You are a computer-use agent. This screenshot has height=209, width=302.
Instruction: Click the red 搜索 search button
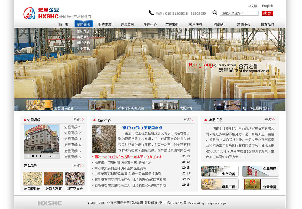click(x=267, y=13)
